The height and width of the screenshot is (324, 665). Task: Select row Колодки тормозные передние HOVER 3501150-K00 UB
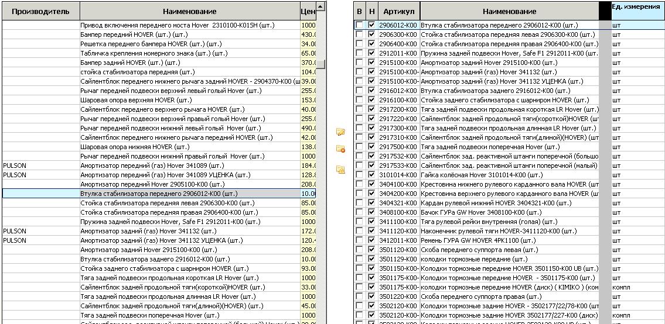(x=509, y=268)
